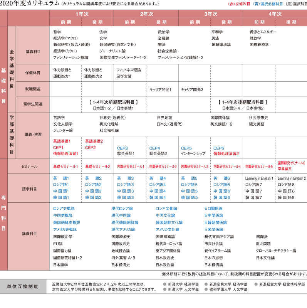This screenshot has width=307, height=308.
Task: Click the フィットネス理論 course cell
Action: pos(129,70)
